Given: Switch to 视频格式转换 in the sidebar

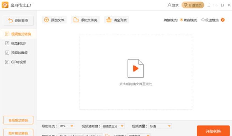Looking at the screenshot, I should click(x=18, y=34).
